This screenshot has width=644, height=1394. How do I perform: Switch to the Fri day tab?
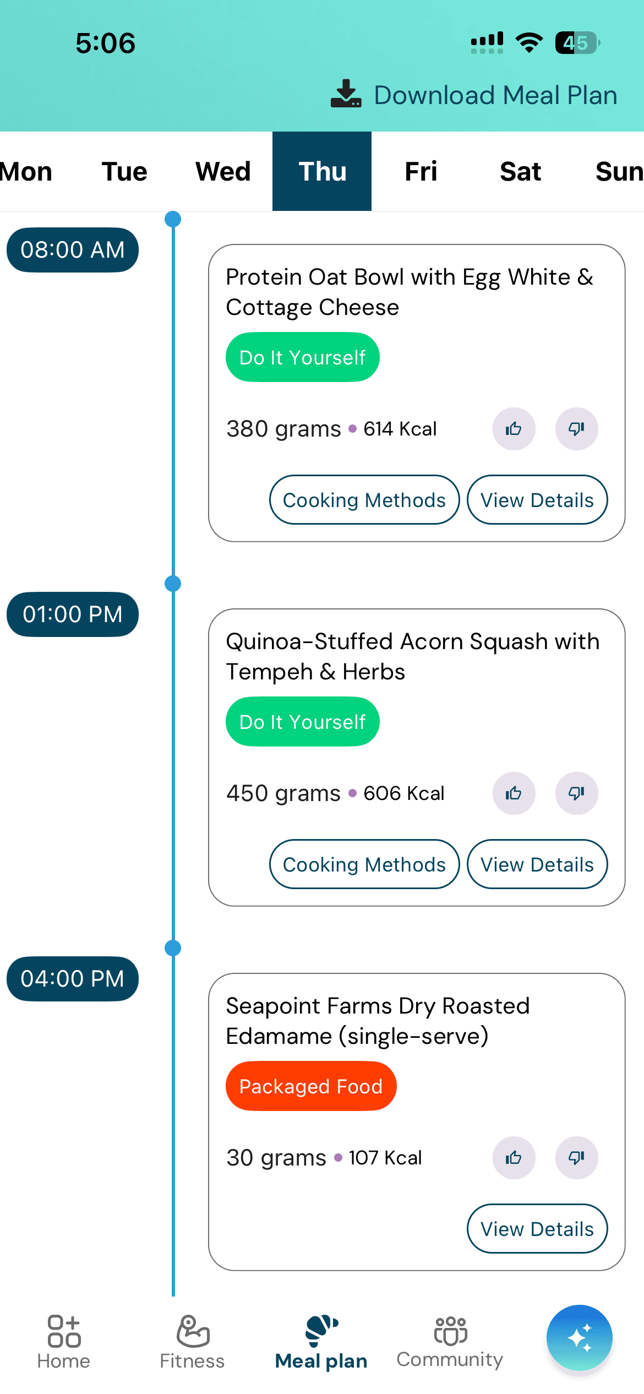click(421, 171)
